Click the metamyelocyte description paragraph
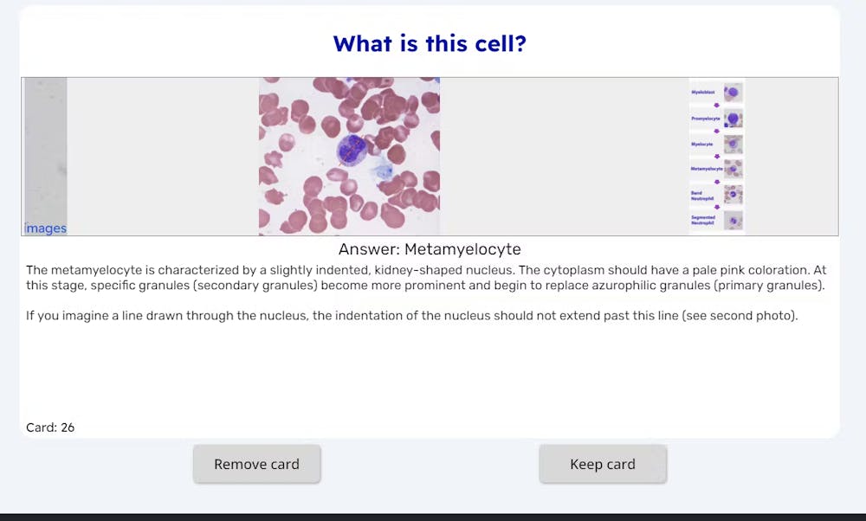Image resolution: width=866 pixels, height=521 pixels. 426,278
